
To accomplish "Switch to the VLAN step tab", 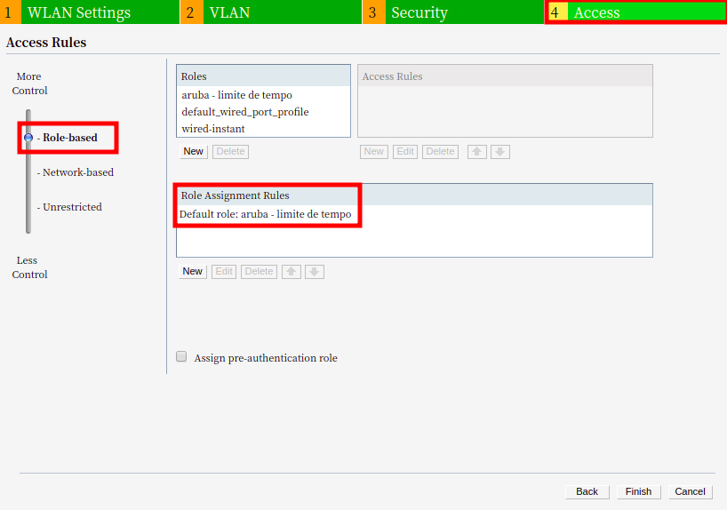I will tap(229, 12).
